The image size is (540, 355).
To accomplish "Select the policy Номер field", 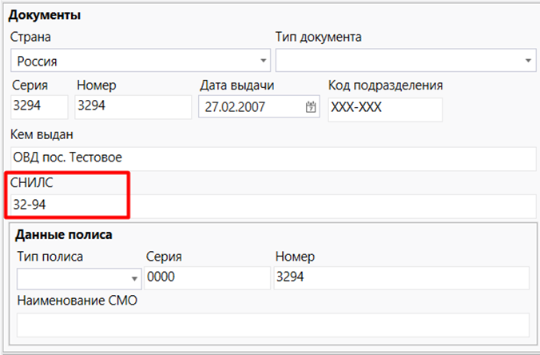I will coord(400,277).
